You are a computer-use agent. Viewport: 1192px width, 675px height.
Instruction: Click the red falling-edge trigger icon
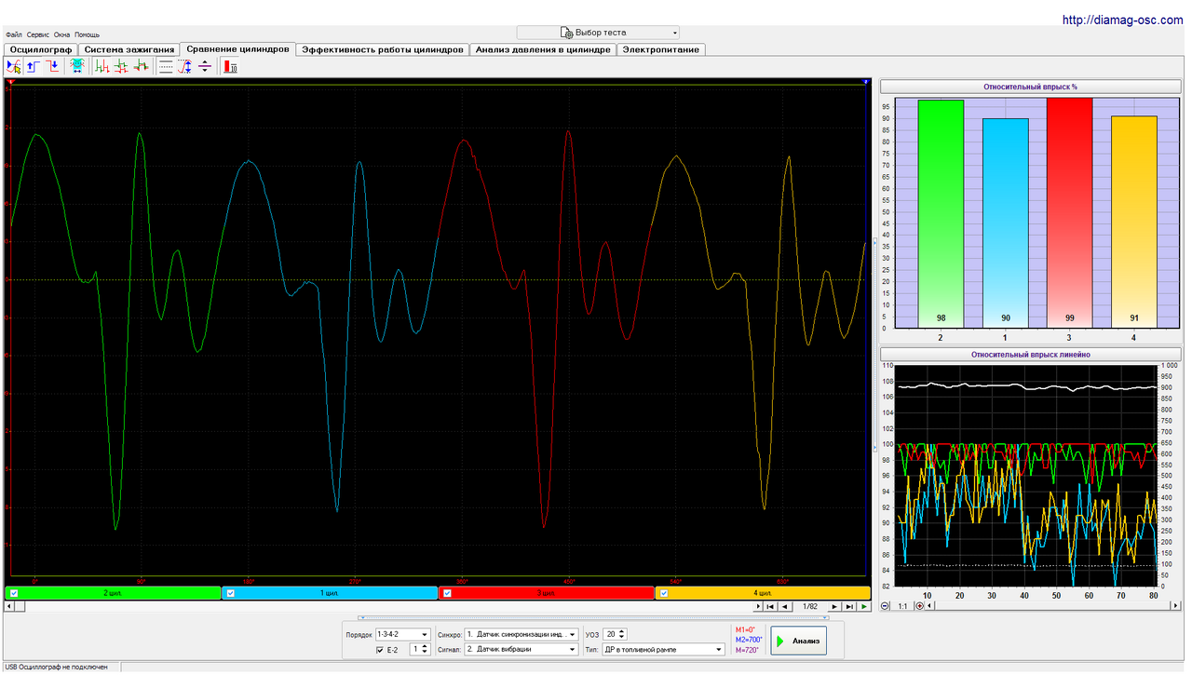[52, 66]
